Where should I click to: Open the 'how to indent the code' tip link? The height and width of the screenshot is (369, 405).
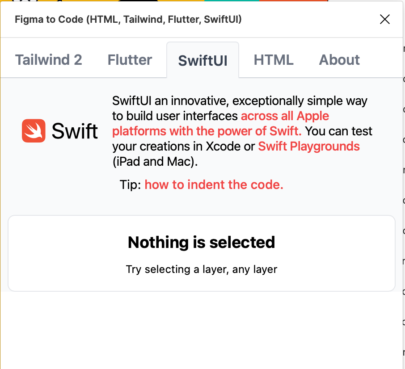[x=214, y=184]
